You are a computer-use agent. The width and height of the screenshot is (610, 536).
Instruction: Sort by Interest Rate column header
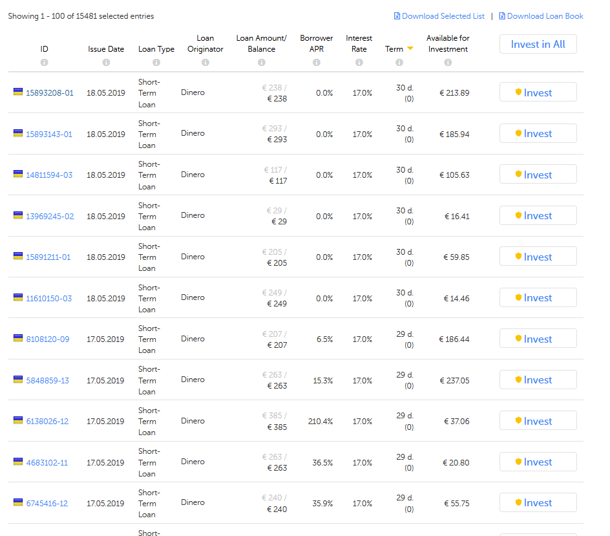(359, 43)
